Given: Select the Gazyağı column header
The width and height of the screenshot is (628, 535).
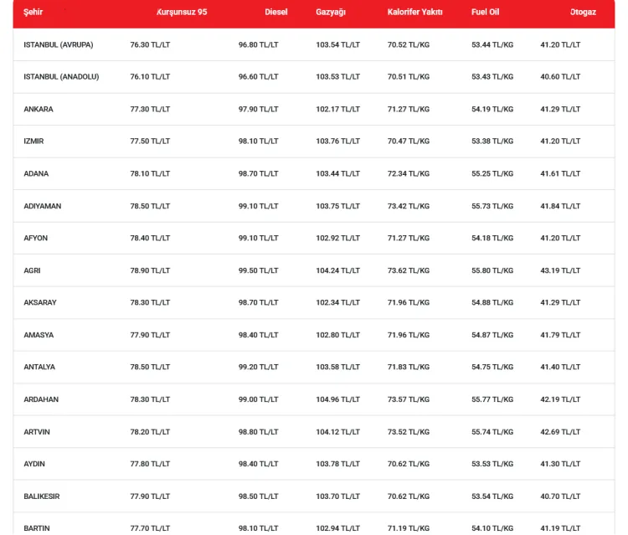Looking at the screenshot, I should (x=331, y=12).
